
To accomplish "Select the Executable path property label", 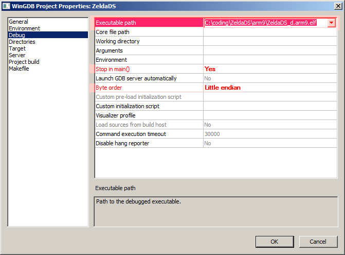I will tap(149, 23).
